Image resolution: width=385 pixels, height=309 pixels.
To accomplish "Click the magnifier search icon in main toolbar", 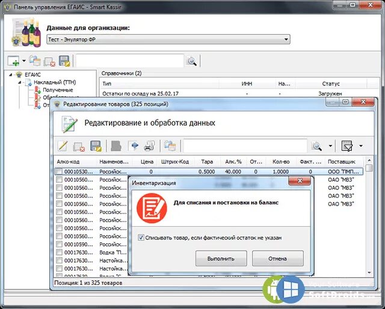I will coord(192,61).
